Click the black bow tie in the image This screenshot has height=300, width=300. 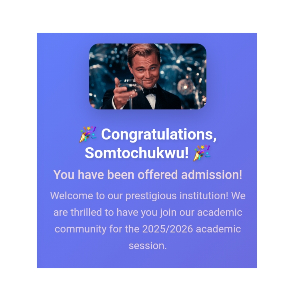150,91
